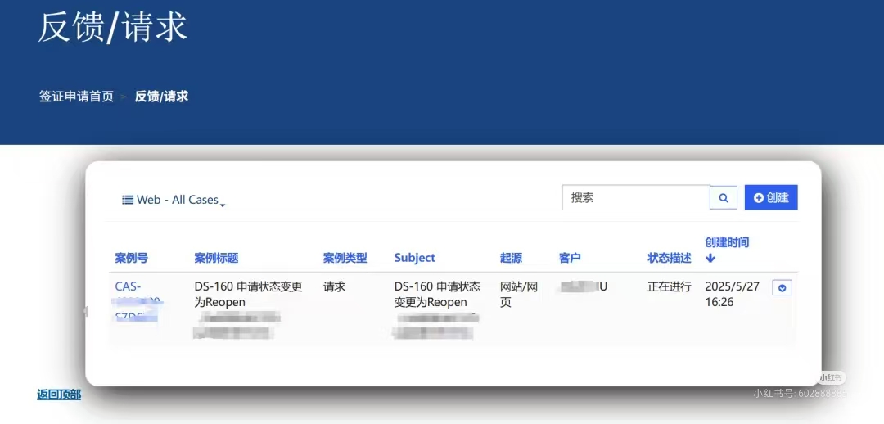Click the case title DS-160 申请状态变更为Reopen
Viewport: 884px width, 424px height.
point(248,295)
